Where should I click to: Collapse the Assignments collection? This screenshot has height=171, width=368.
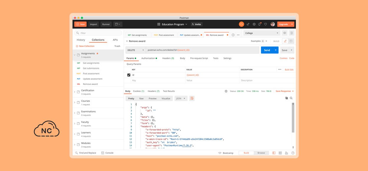pos(74,55)
